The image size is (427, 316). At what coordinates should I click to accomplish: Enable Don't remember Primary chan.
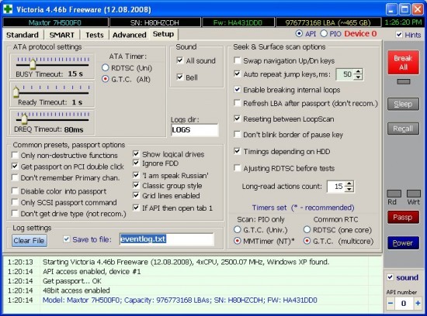(15, 177)
